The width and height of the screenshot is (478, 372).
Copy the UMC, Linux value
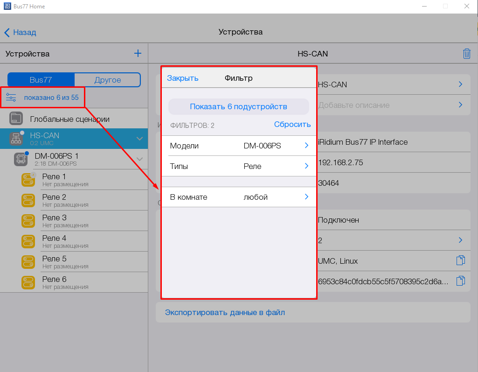(x=460, y=261)
